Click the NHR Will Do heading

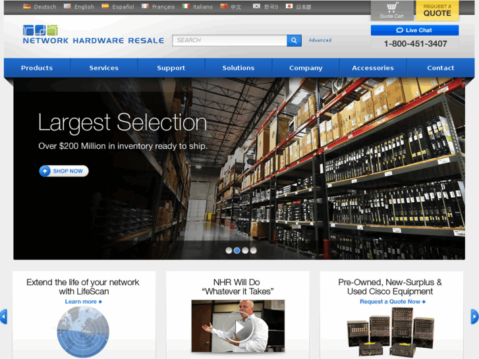237,287
